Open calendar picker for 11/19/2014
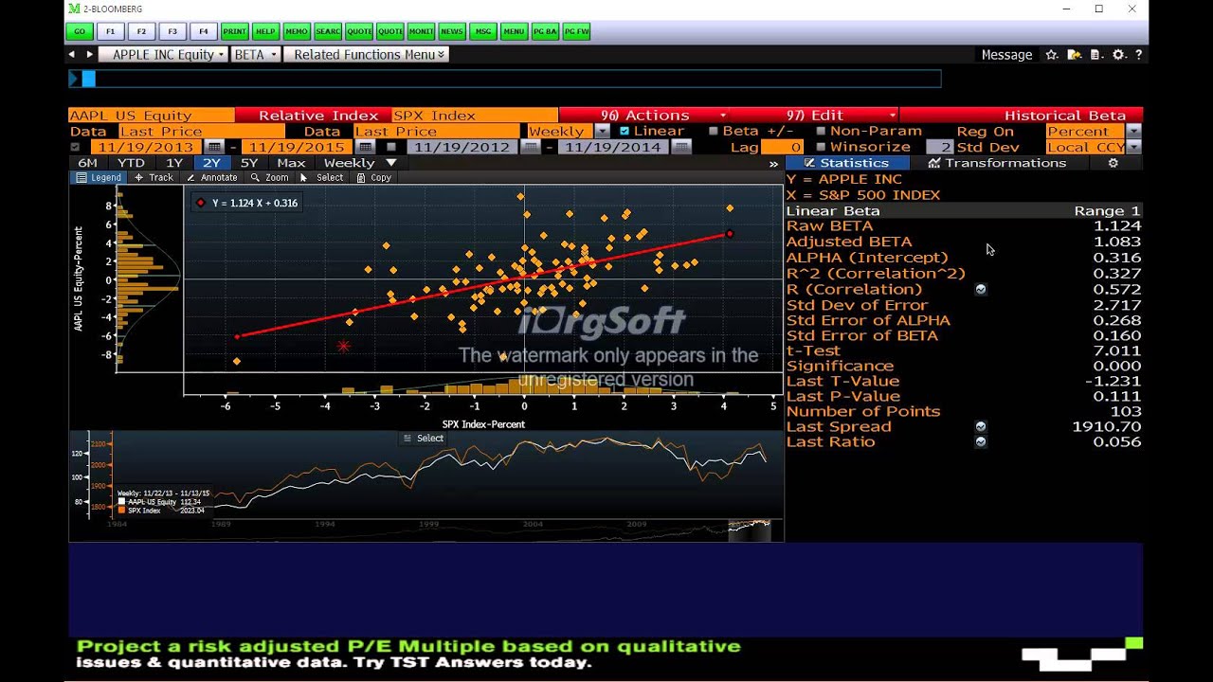The height and width of the screenshot is (682, 1213). click(x=680, y=147)
